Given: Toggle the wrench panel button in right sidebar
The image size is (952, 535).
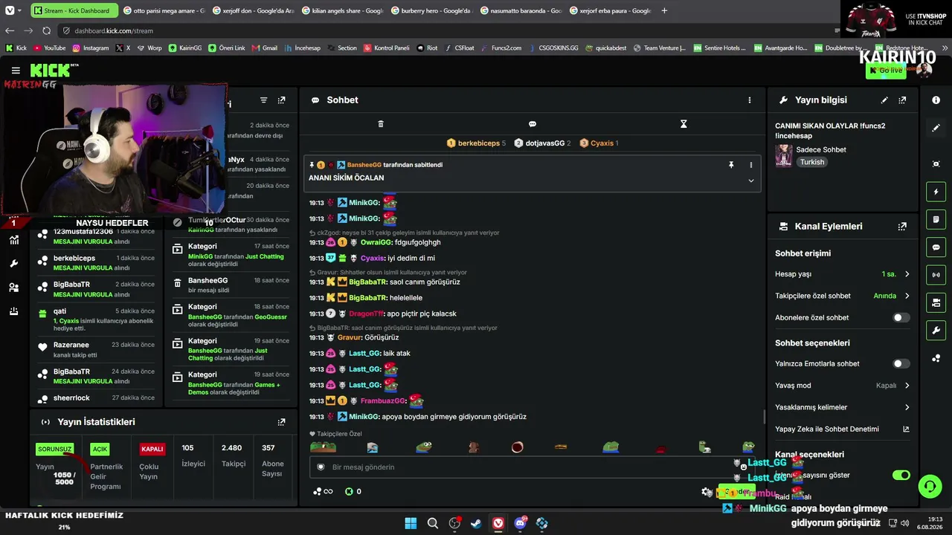Looking at the screenshot, I should (x=936, y=331).
